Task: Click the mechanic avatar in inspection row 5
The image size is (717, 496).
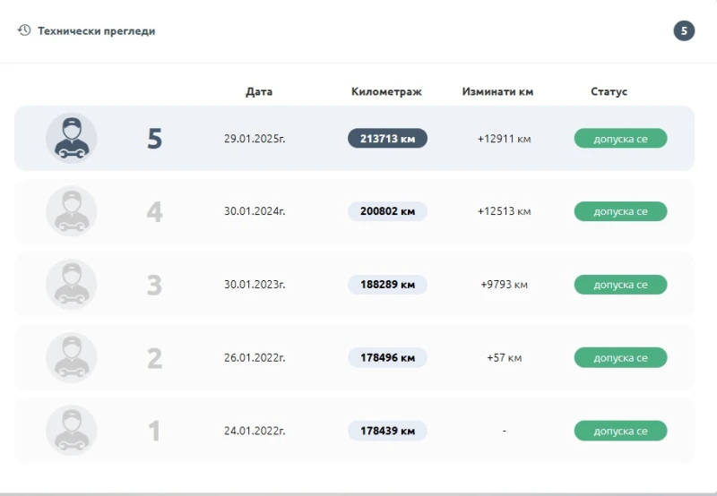Action: click(x=72, y=139)
